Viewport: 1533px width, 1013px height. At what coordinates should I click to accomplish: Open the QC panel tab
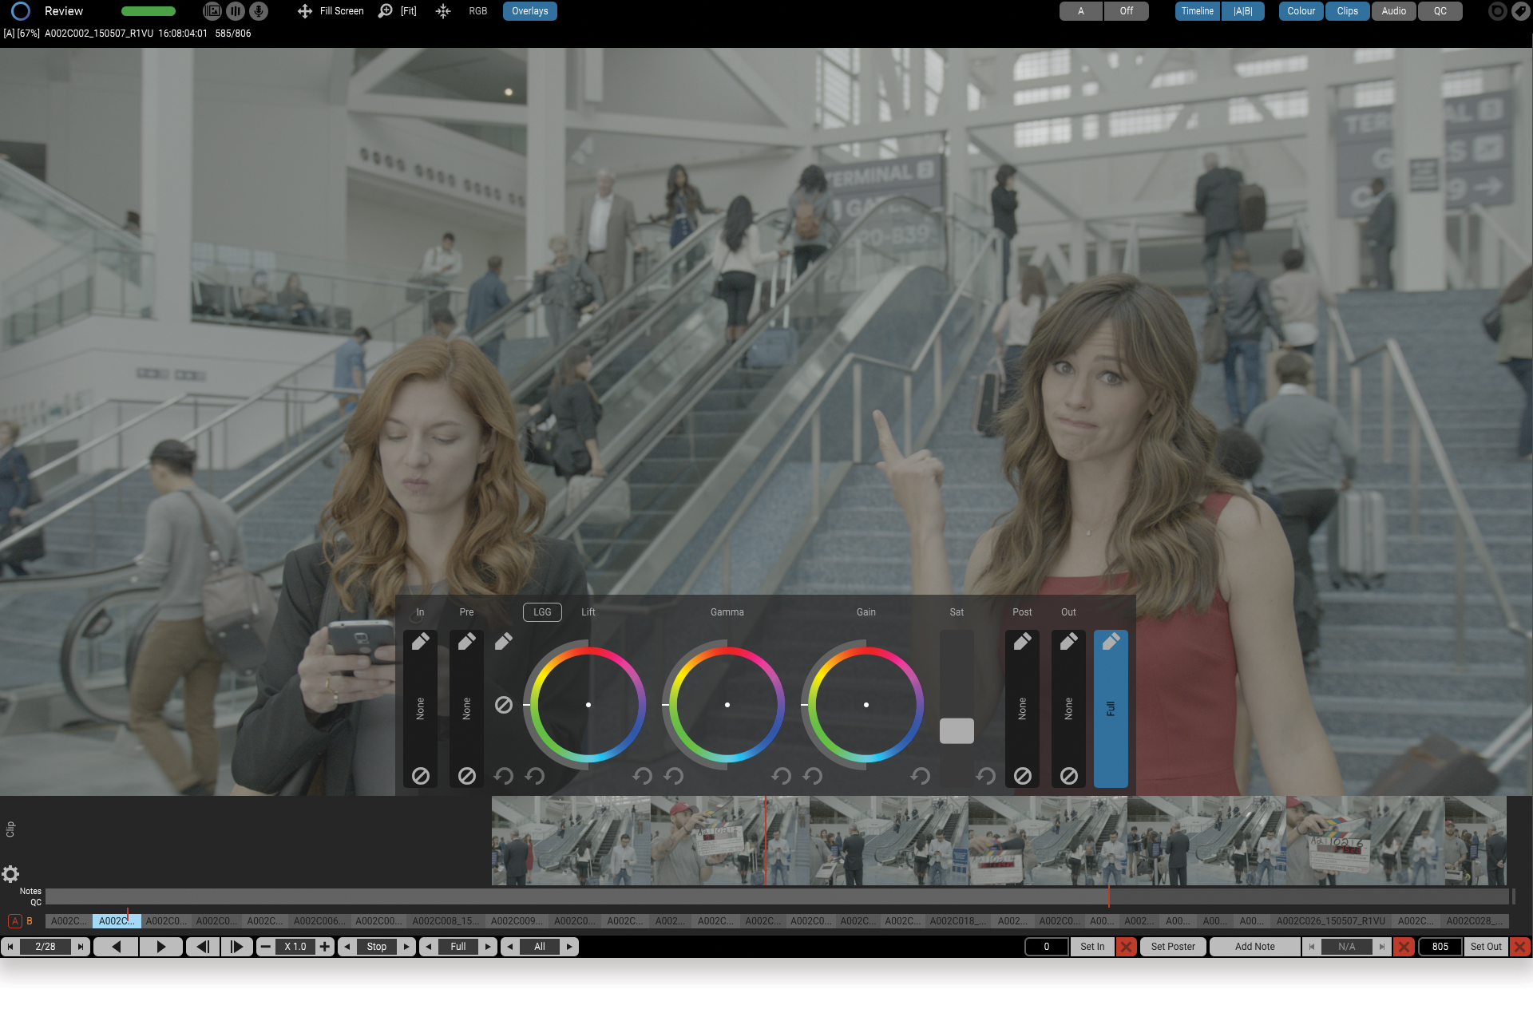coord(1440,11)
